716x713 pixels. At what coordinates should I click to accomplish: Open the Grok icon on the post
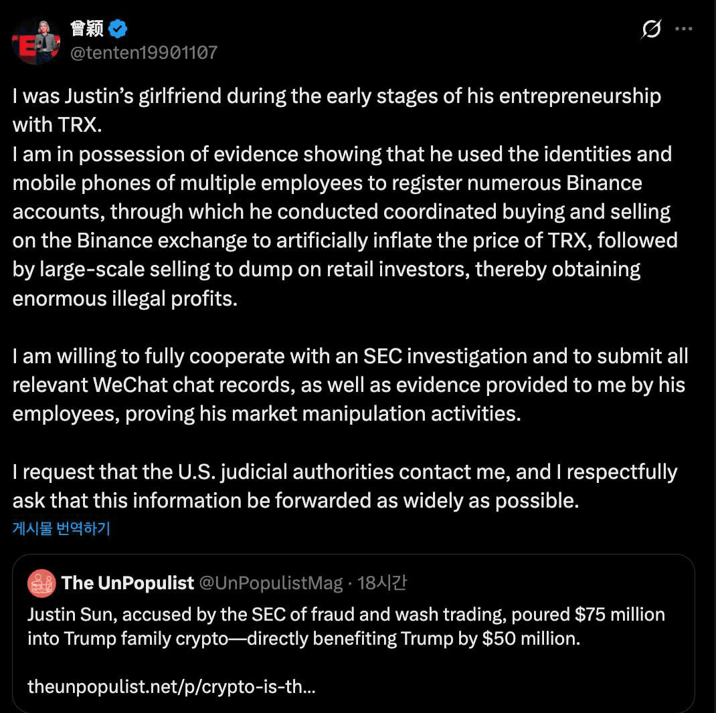click(651, 29)
